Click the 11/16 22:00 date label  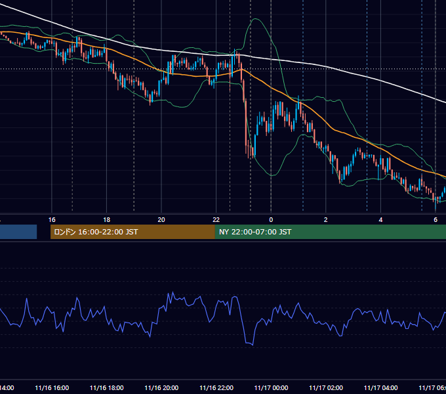click(216, 387)
